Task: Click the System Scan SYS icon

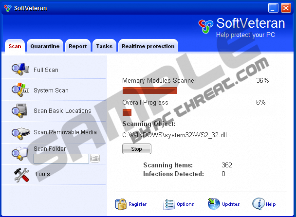Action: pyautogui.click(x=20, y=90)
